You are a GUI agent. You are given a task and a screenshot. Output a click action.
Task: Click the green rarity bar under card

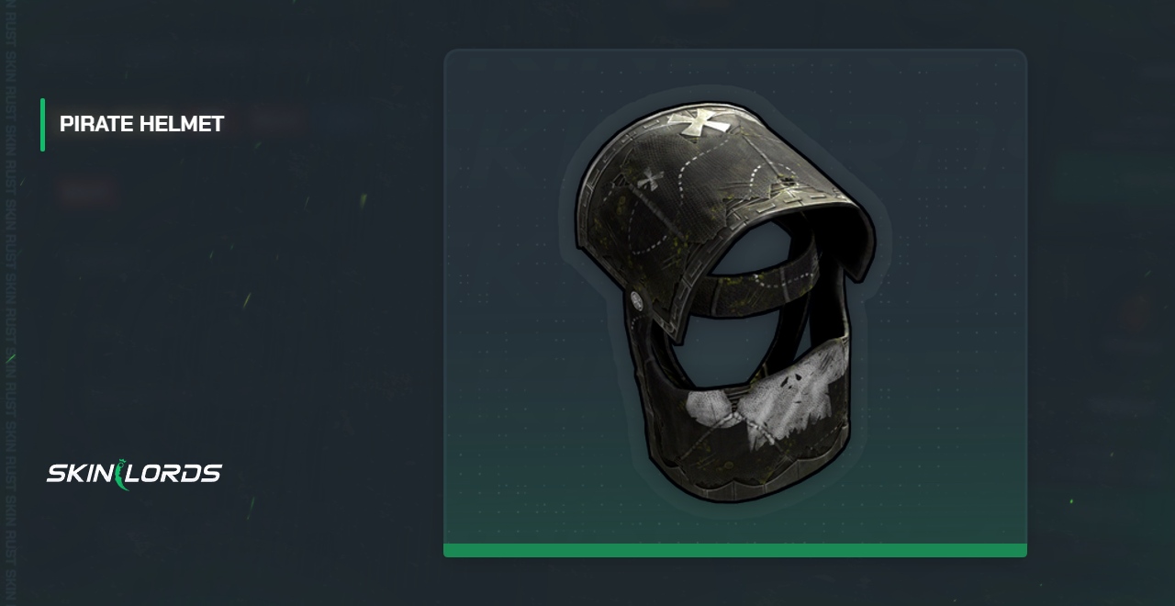[735, 550]
